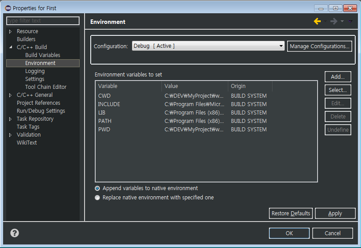This screenshot has height=248, width=361.
Task: Maximize the Properties for First window
Action: 335,8
